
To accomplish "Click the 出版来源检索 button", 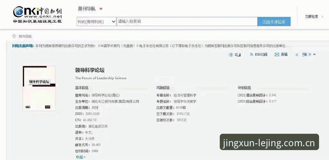I will (x=274, y=22).
